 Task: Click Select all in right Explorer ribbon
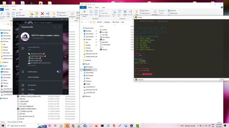172,11
